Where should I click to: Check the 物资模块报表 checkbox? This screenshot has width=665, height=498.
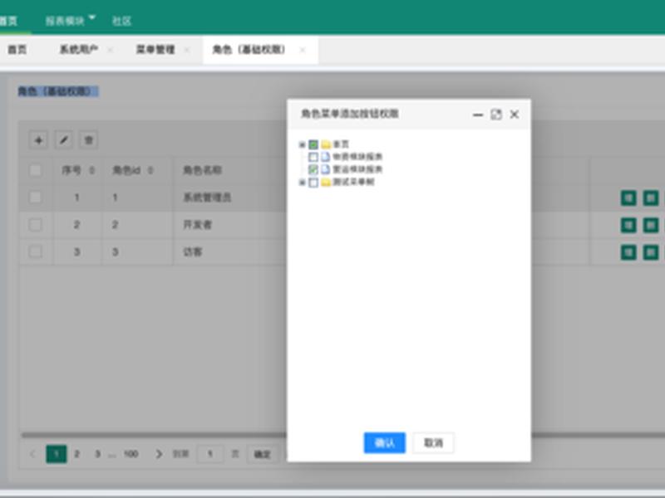click(313, 157)
